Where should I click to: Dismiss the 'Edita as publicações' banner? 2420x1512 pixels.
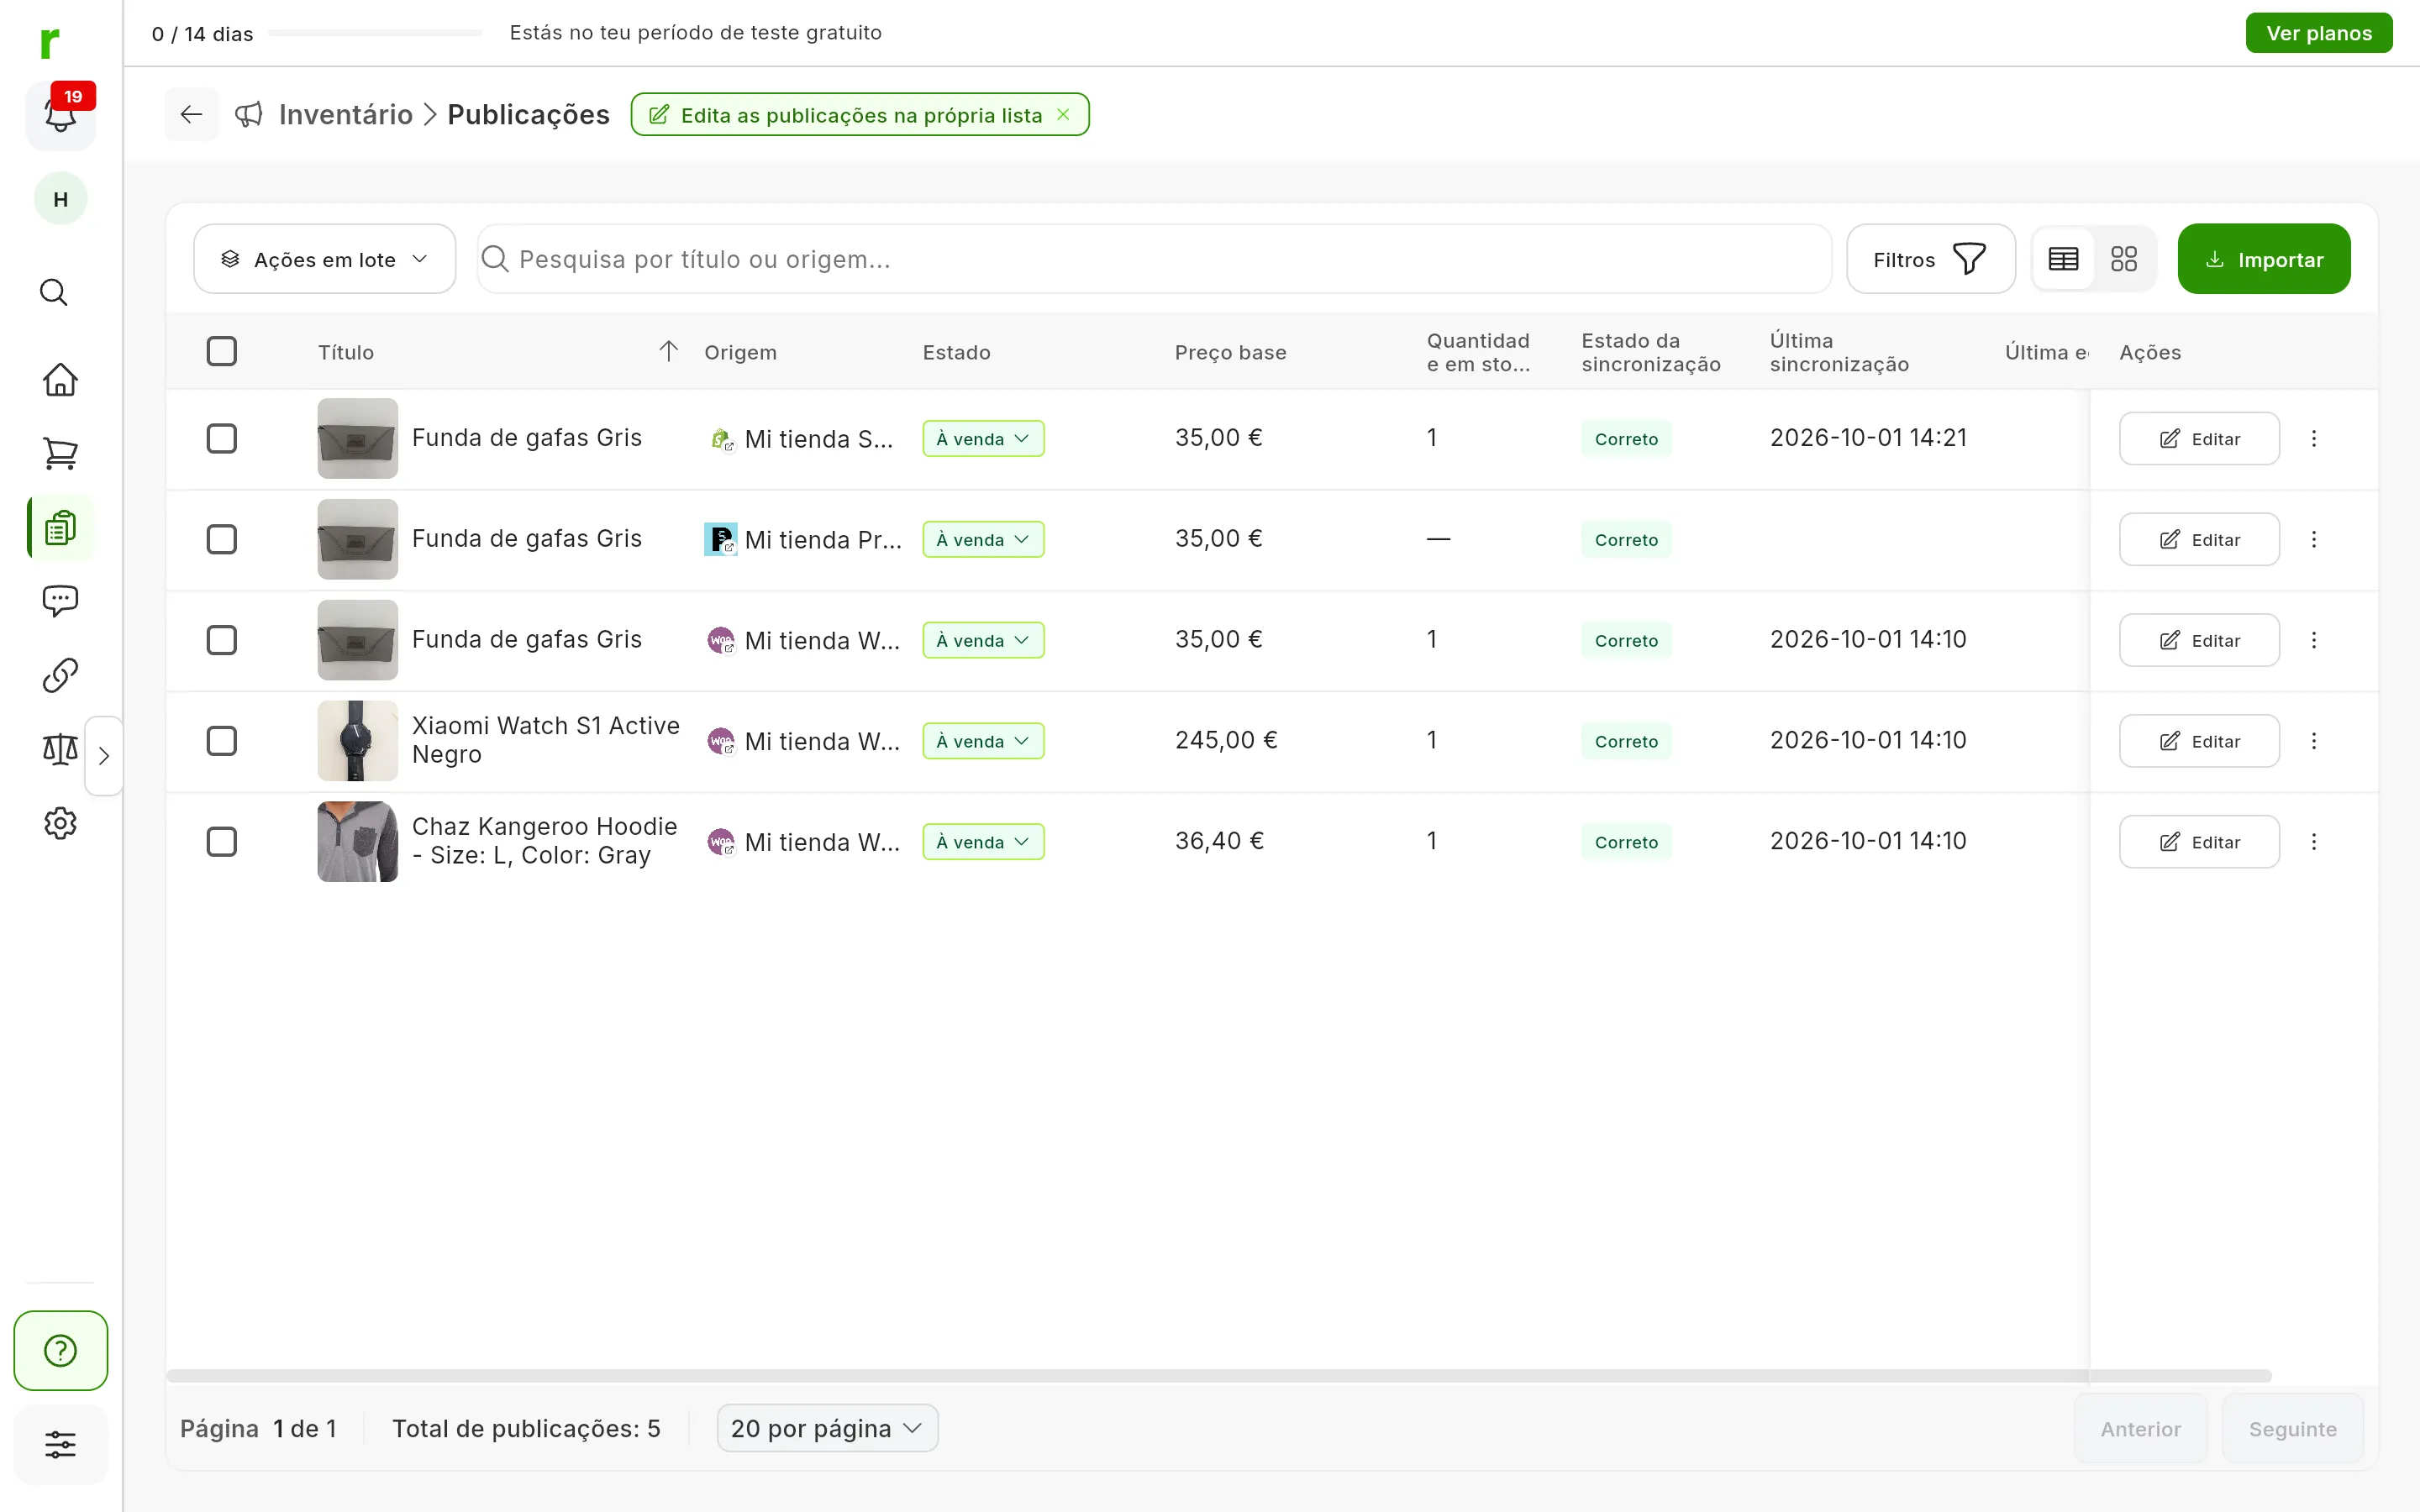(1064, 114)
